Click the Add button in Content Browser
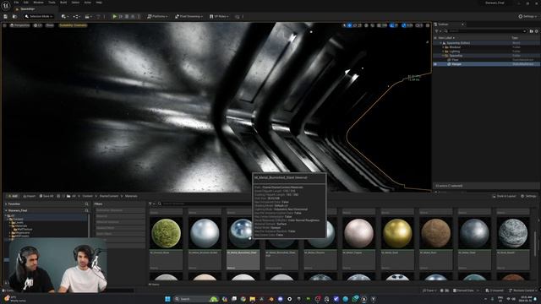 click(x=13, y=196)
